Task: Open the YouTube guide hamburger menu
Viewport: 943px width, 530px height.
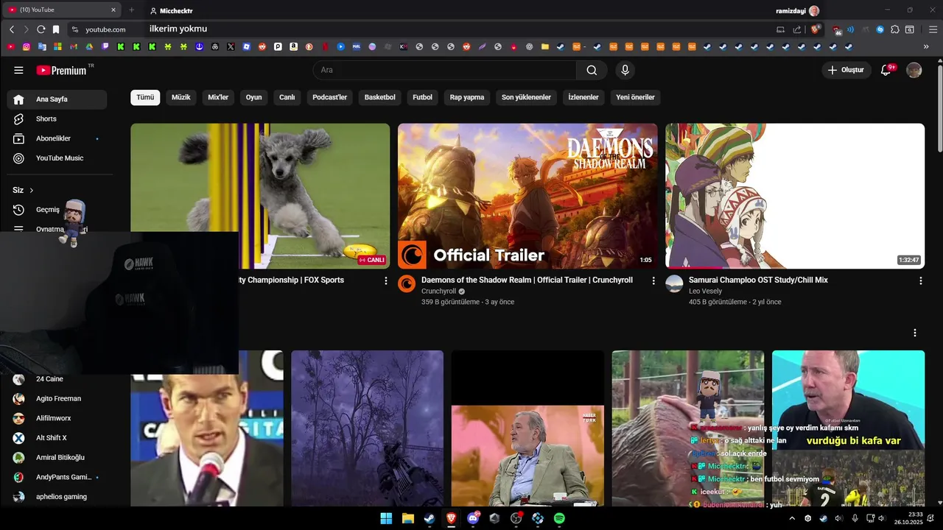Action: pos(18,70)
